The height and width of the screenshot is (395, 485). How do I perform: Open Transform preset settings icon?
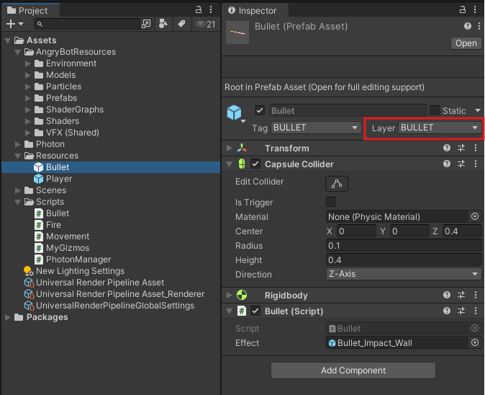461,148
